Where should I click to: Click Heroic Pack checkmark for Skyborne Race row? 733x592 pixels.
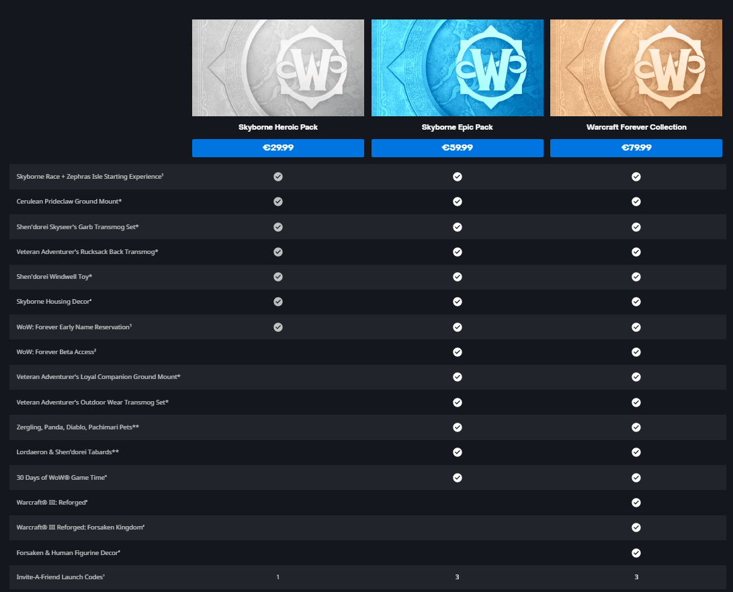click(278, 177)
